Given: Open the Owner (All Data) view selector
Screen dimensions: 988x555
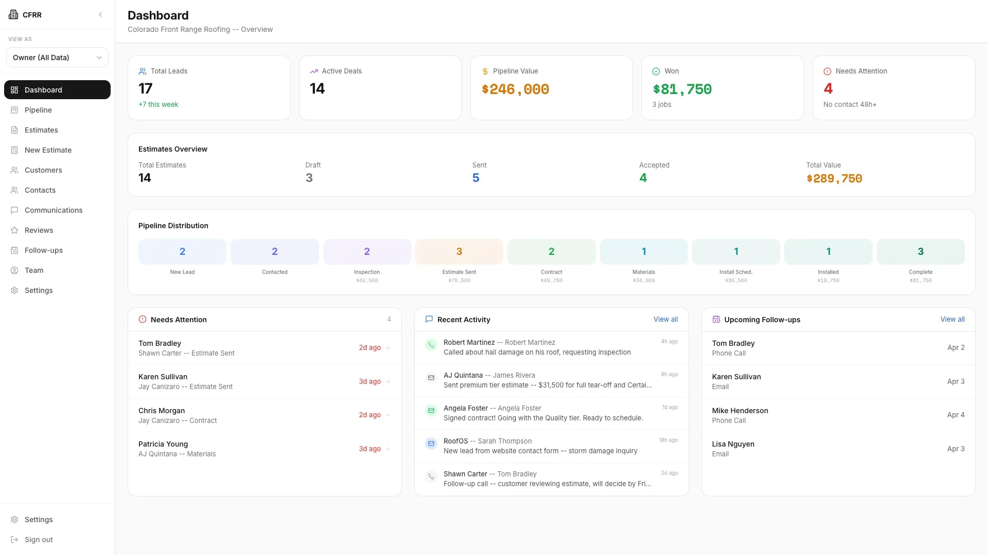Looking at the screenshot, I should [57, 57].
